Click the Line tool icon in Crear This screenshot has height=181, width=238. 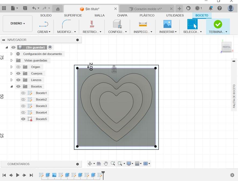tap(44, 24)
